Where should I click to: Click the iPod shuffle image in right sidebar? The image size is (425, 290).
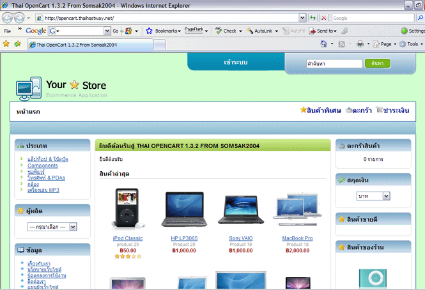373,279
